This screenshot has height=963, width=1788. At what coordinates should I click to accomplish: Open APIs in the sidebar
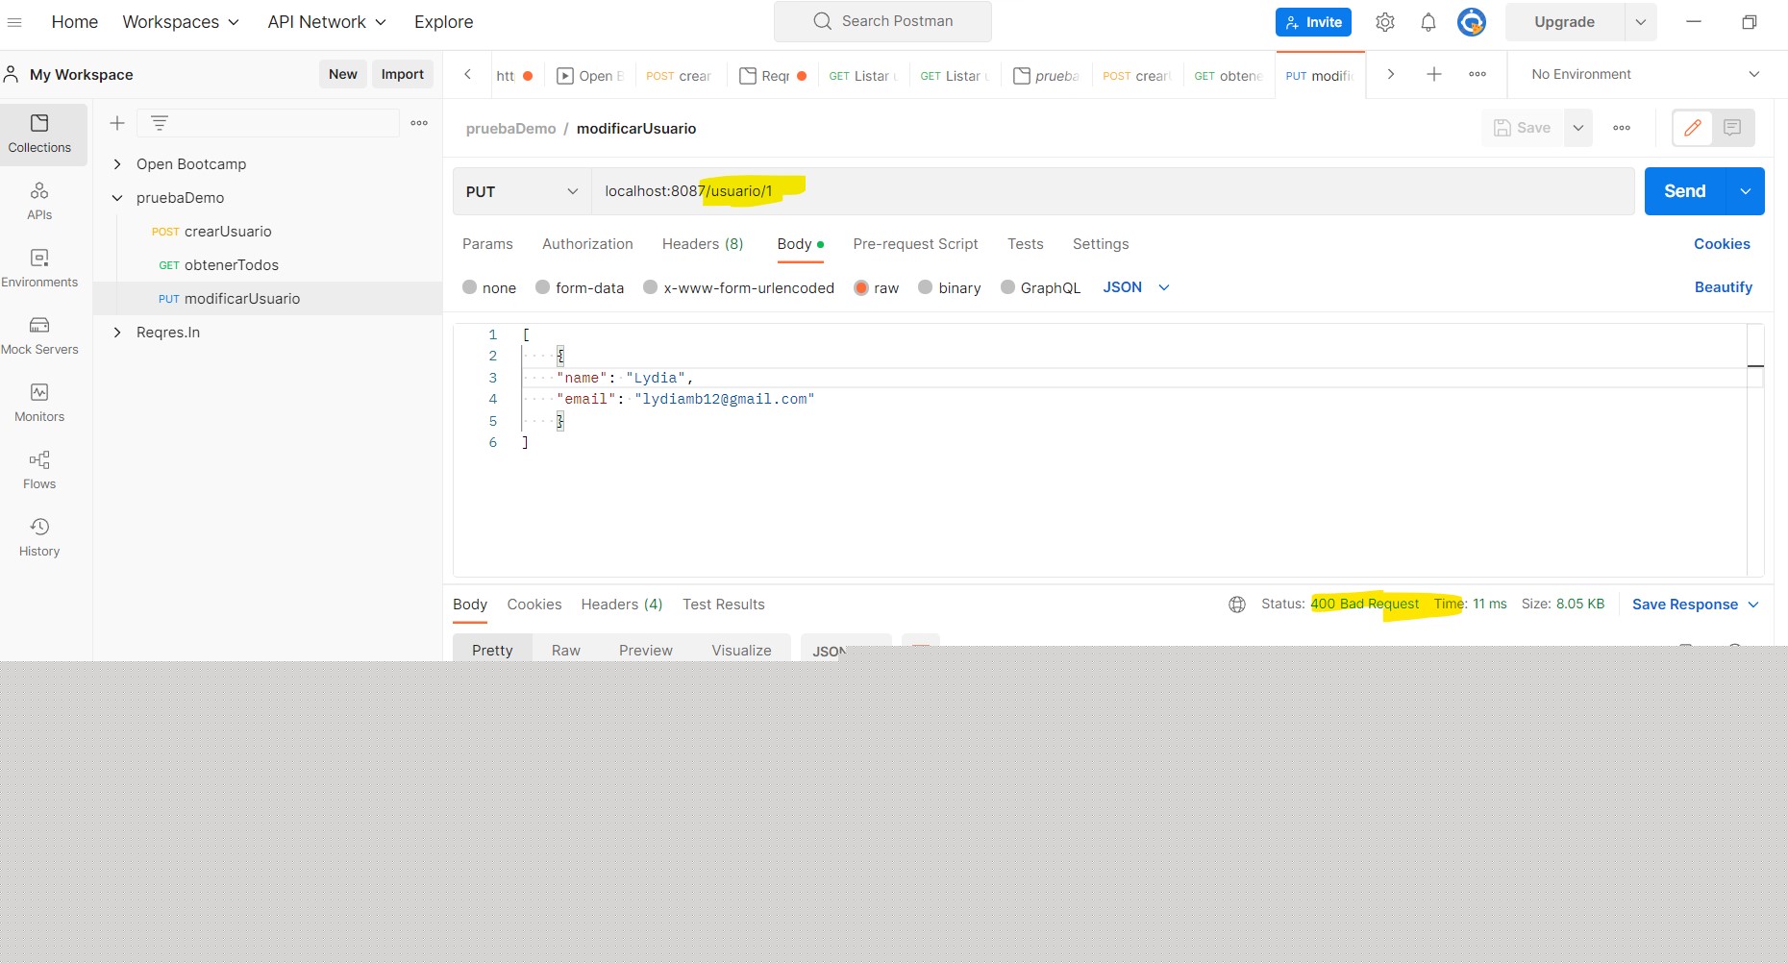coord(39,201)
